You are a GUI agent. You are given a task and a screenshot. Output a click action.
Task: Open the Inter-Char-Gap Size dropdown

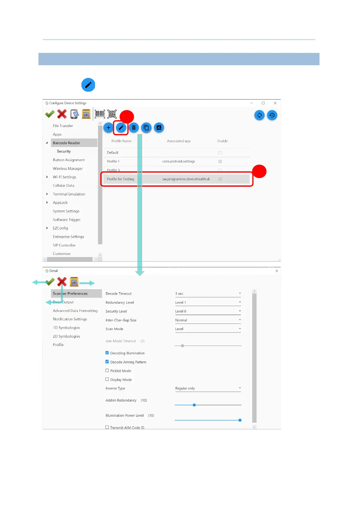coord(208,320)
